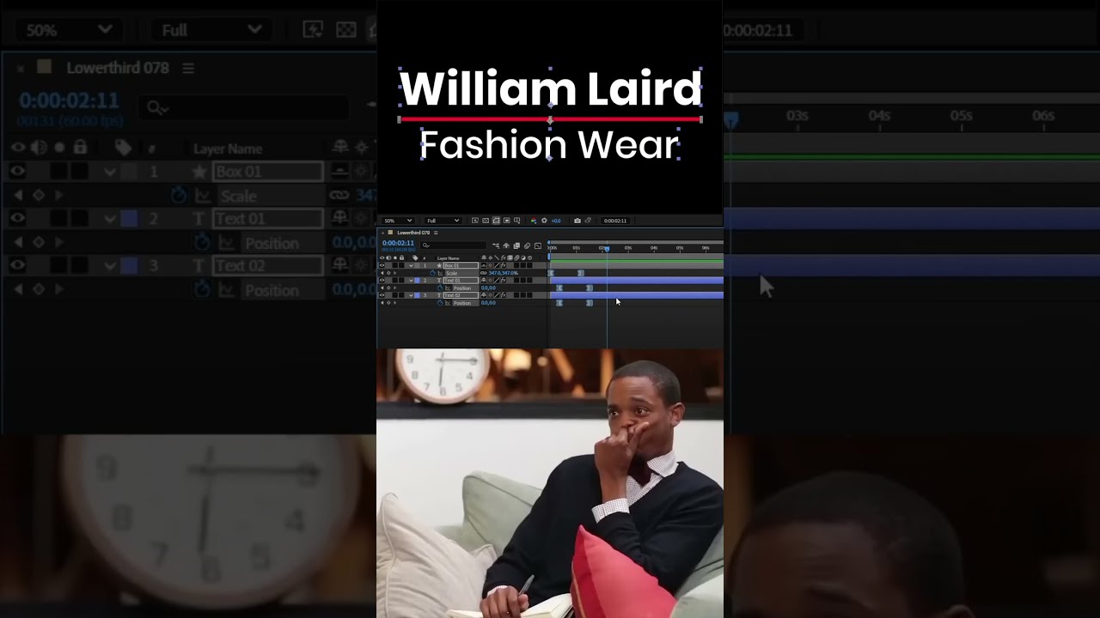
Task: Click the T text icon beside enlarged Text 02
Action: pos(200,266)
